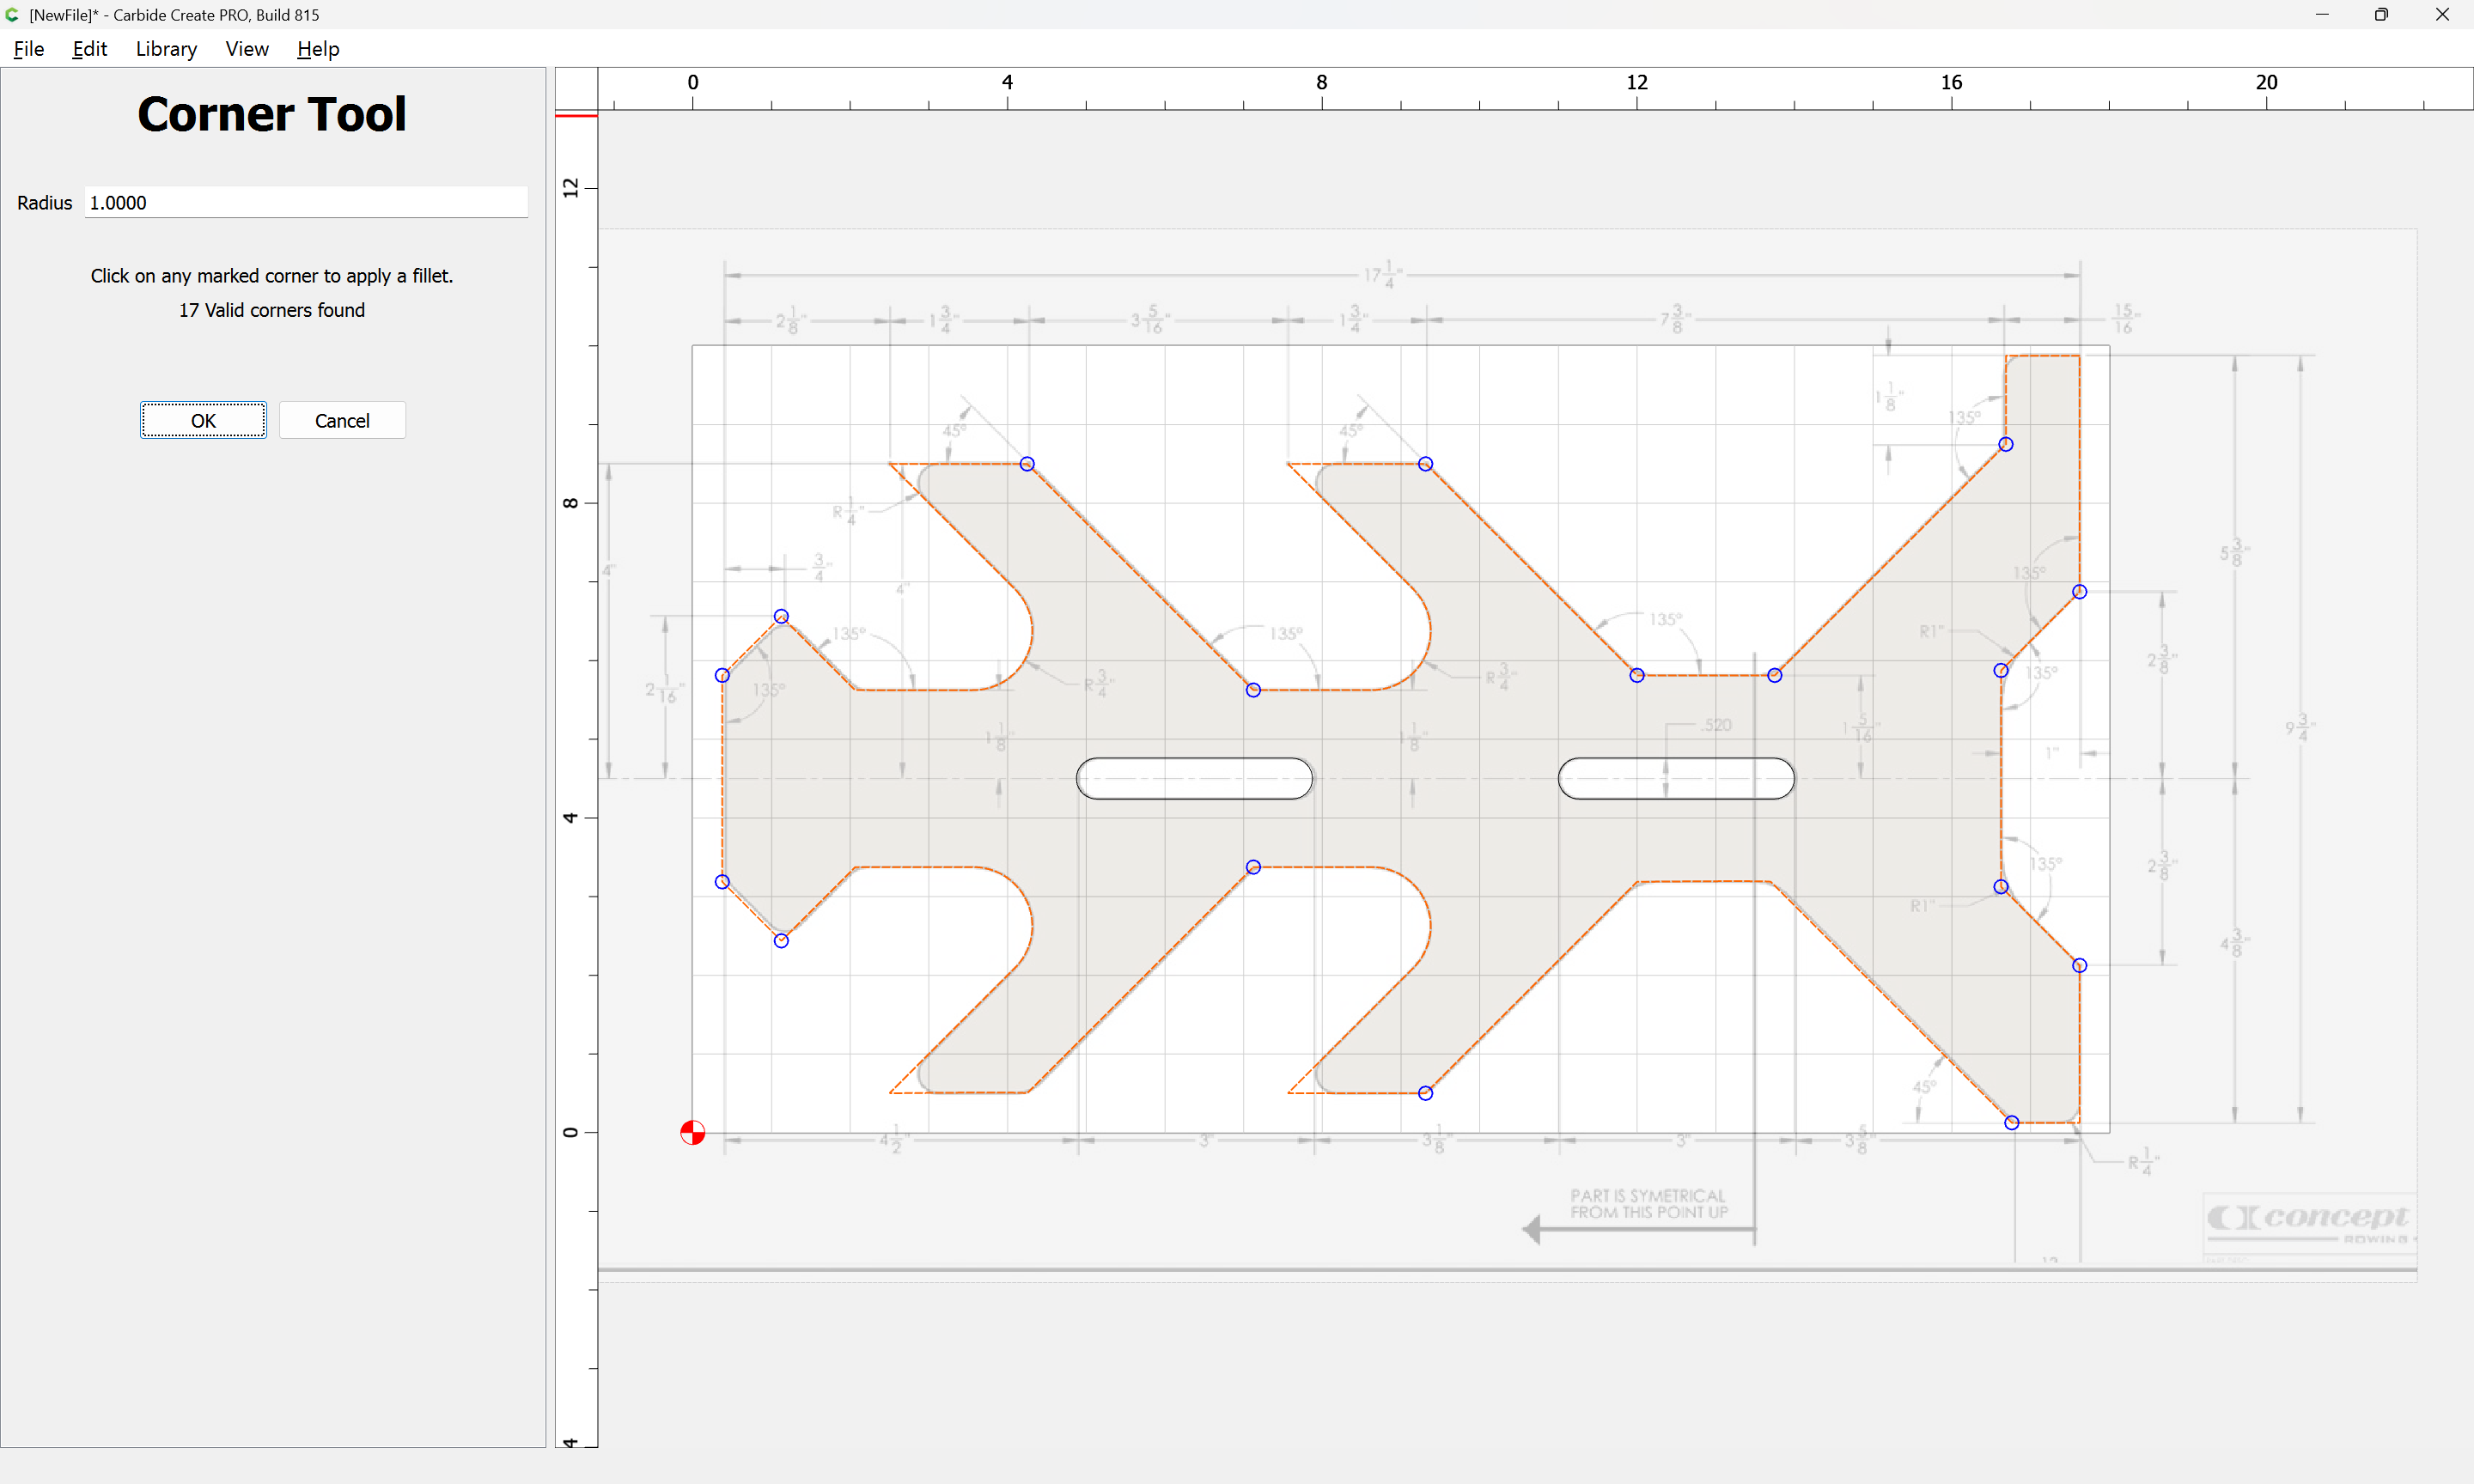Screen dimensions: 2474x1484
Task: Open the File menu
Action: point(28,48)
